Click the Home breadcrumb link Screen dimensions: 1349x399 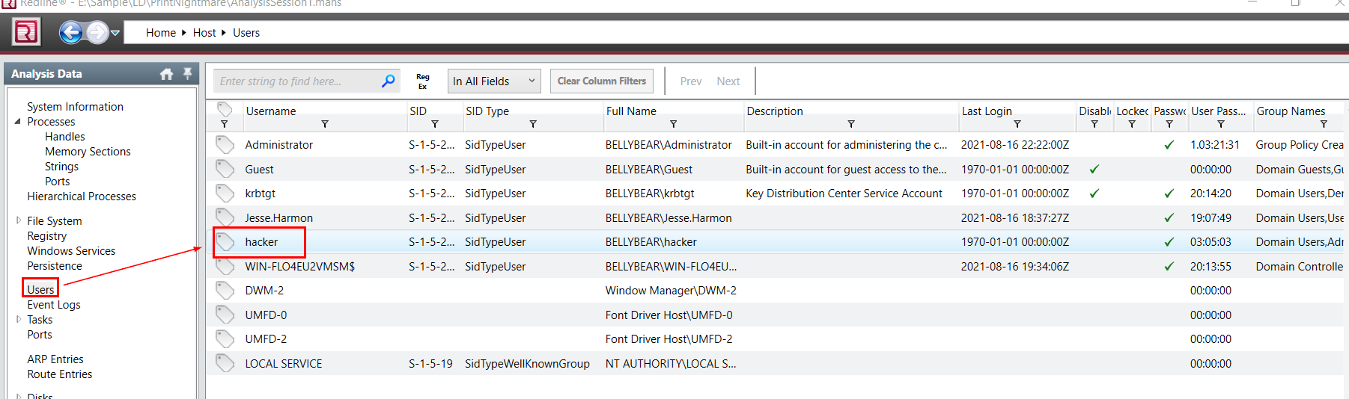pyautogui.click(x=160, y=33)
